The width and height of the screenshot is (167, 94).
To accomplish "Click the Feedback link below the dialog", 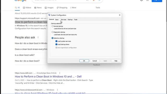I will [x=97, y=65].
